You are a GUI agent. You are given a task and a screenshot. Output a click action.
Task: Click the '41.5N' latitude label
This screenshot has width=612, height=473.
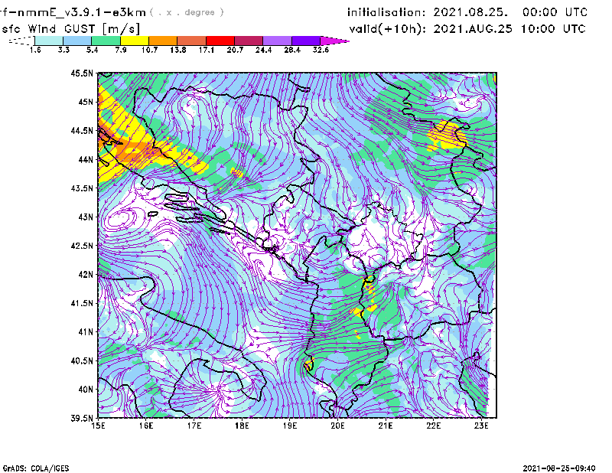(x=82, y=303)
